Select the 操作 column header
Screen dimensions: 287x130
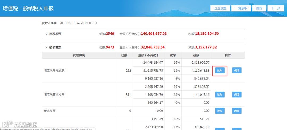pos(228,55)
